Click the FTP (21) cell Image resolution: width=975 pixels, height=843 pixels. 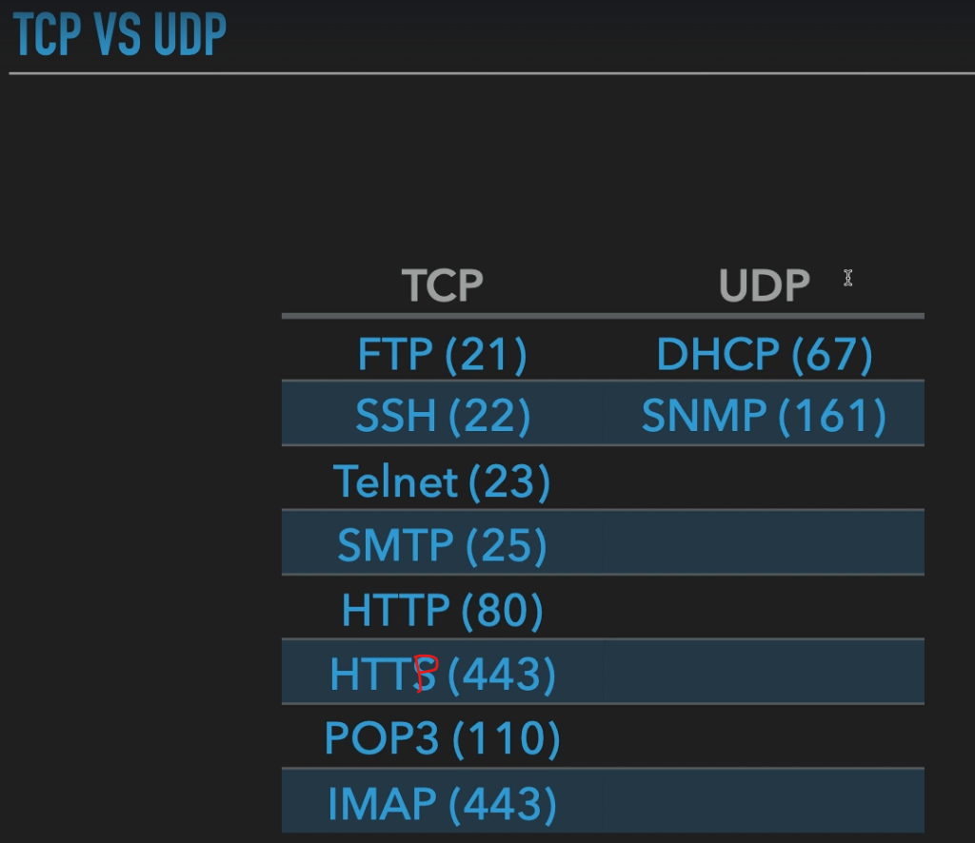442,355
